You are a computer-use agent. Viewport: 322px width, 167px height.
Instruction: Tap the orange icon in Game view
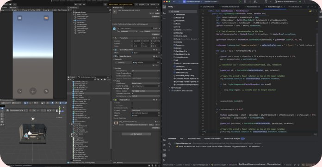click(x=46, y=18)
